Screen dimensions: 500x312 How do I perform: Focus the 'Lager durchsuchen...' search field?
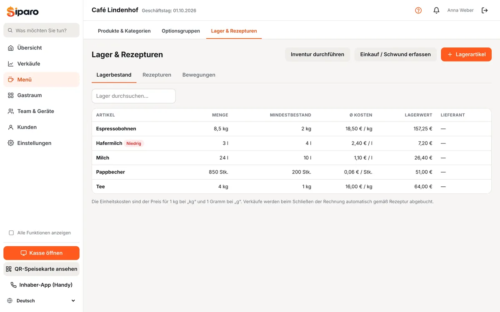[x=134, y=96]
